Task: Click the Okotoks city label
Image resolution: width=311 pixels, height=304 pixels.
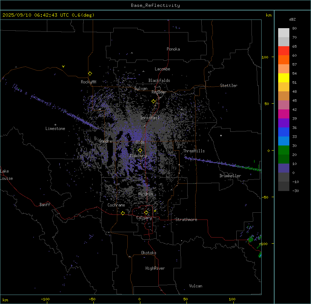Action: (149, 253)
